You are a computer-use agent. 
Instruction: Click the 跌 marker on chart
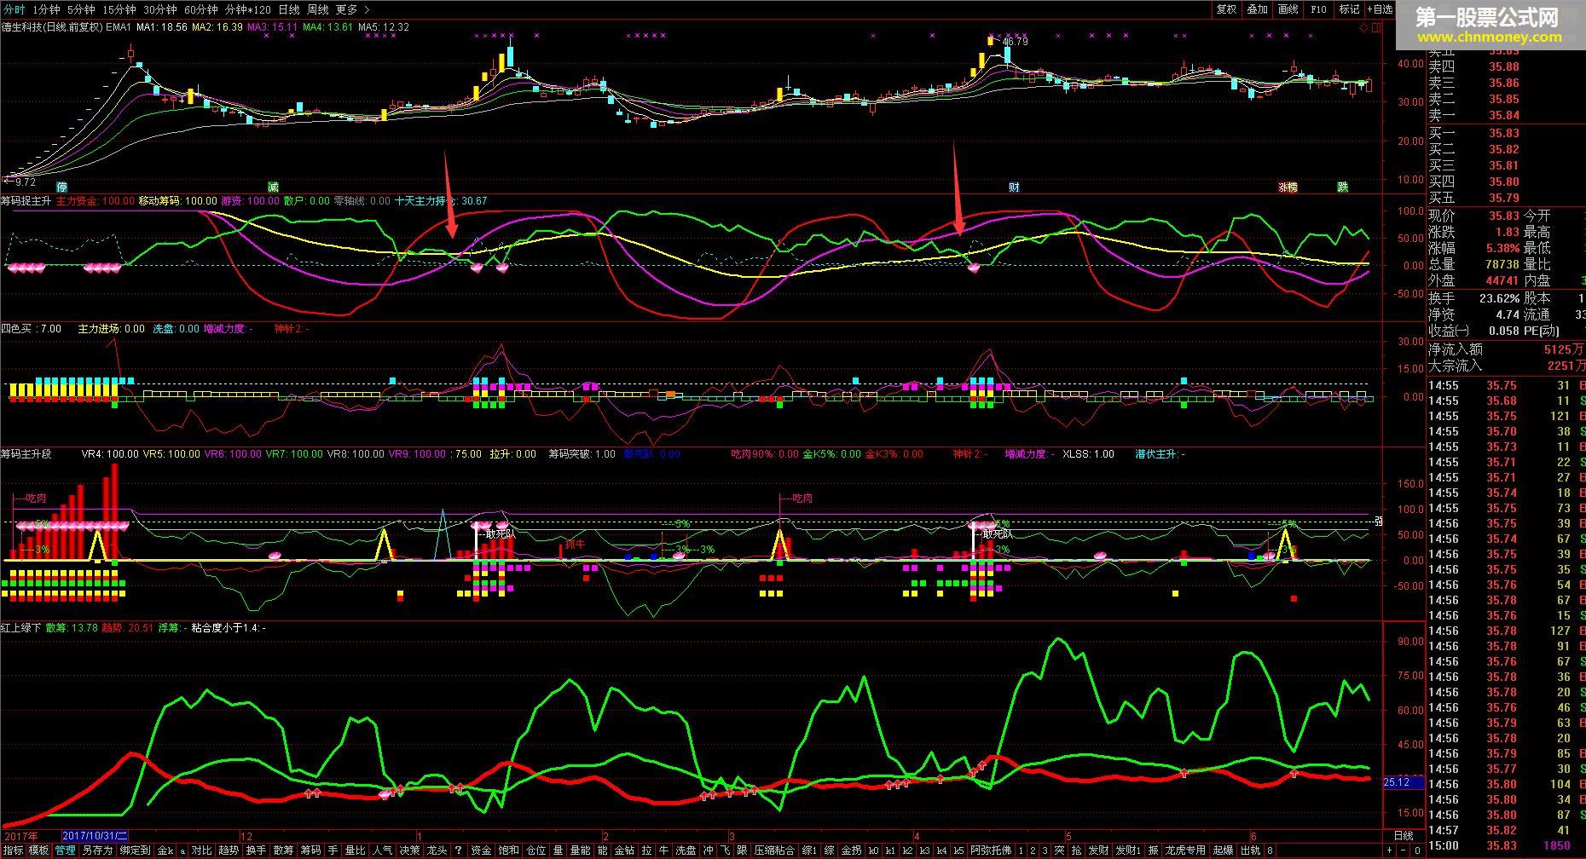click(1343, 187)
